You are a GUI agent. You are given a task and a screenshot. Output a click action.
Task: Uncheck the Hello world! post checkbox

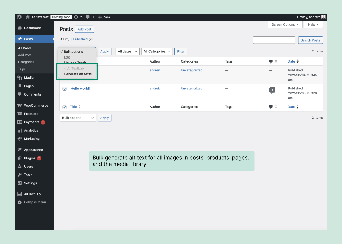[x=64, y=88]
